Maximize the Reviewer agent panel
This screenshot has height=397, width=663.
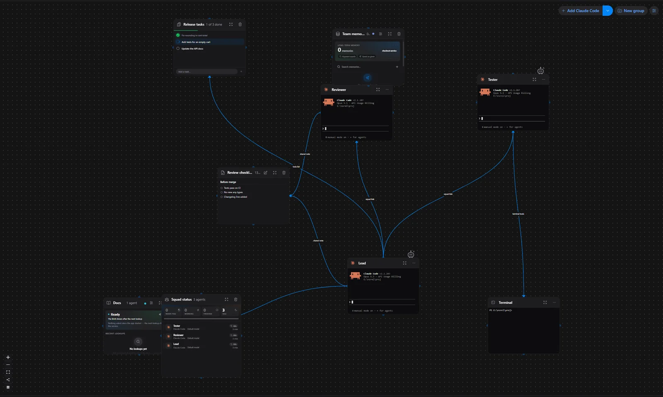pos(378,90)
